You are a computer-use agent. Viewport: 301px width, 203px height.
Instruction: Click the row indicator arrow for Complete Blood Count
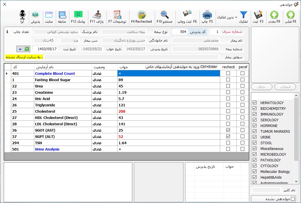(7, 74)
